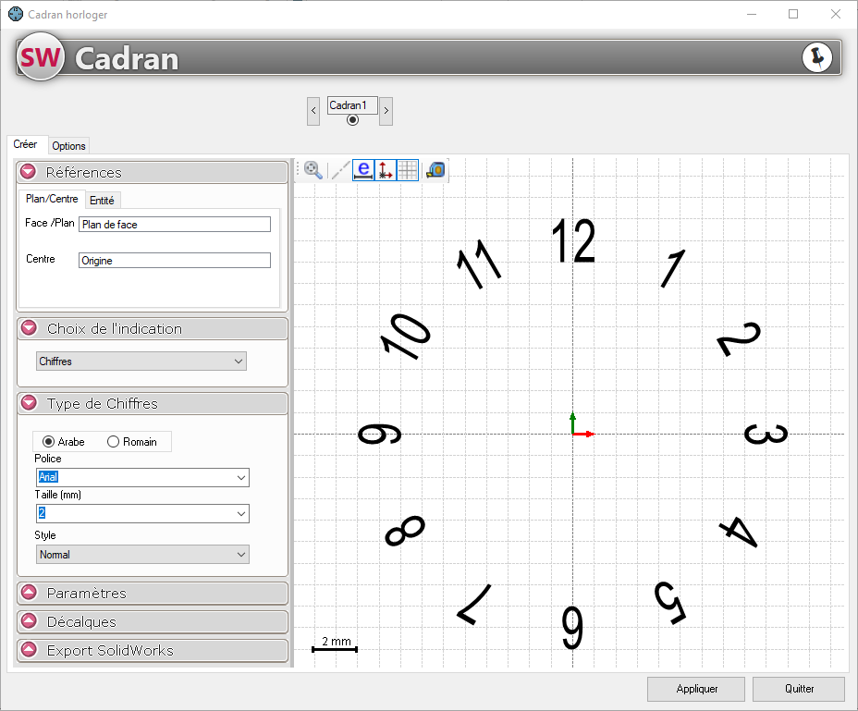
Task: Click the Appliquer button
Action: pos(697,689)
